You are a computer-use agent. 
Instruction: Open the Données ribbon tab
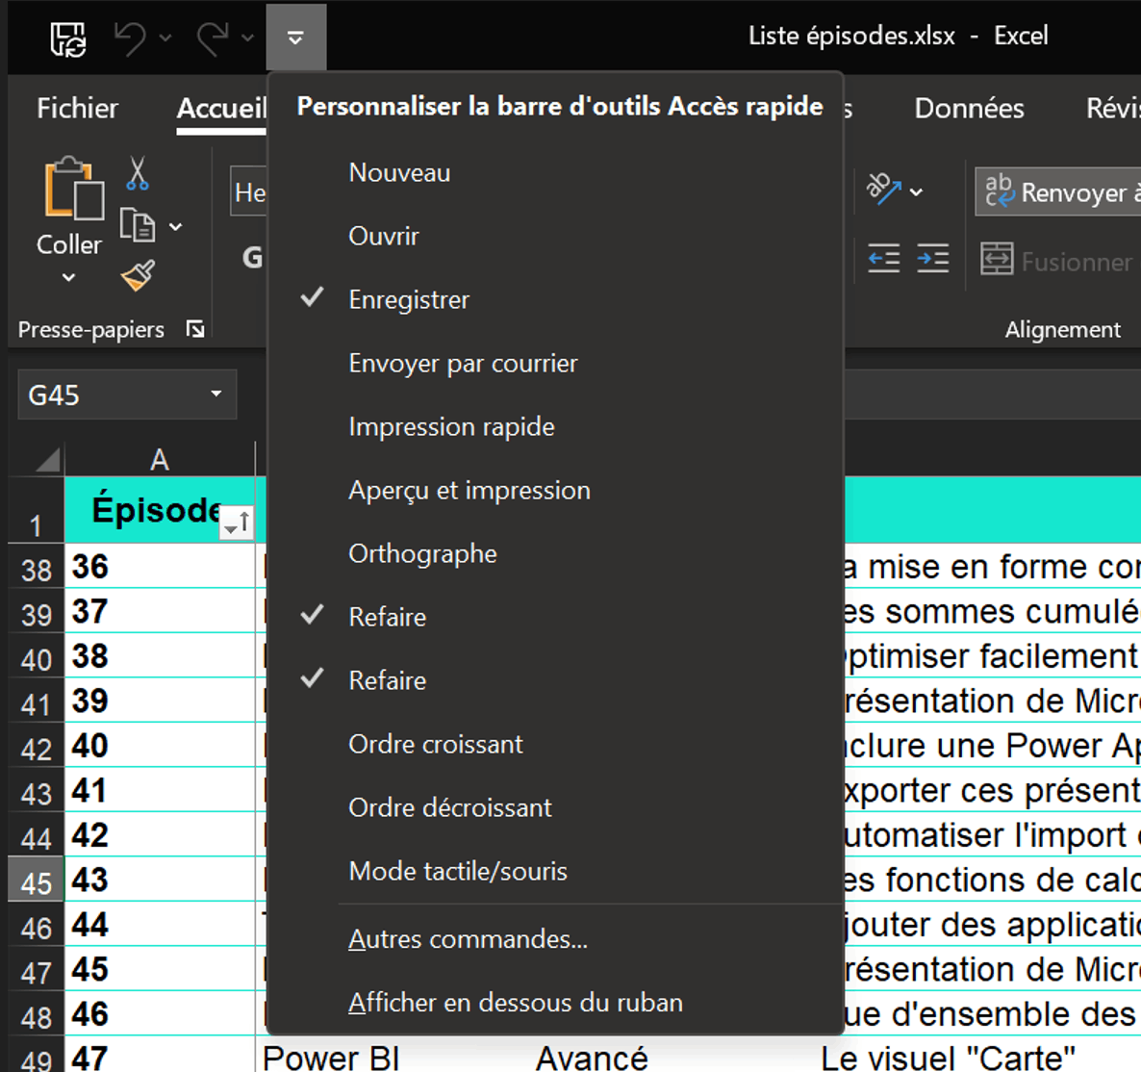click(x=969, y=108)
